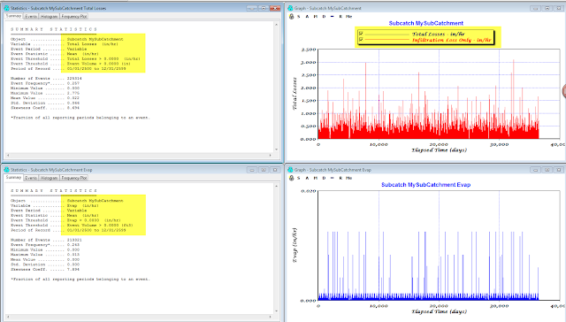Screen dimensions: 566x322
Task: Maximize the Graph MySubCatchment Evap window
Action: (x=547, y=170)
